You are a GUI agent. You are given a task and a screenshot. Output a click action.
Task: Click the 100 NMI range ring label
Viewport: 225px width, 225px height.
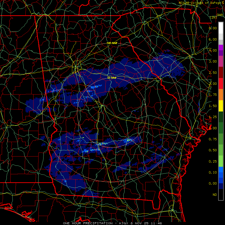pos(112,43)
